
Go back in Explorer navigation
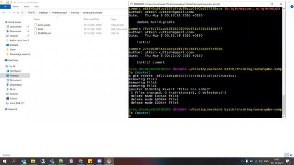tap(4, 13)
